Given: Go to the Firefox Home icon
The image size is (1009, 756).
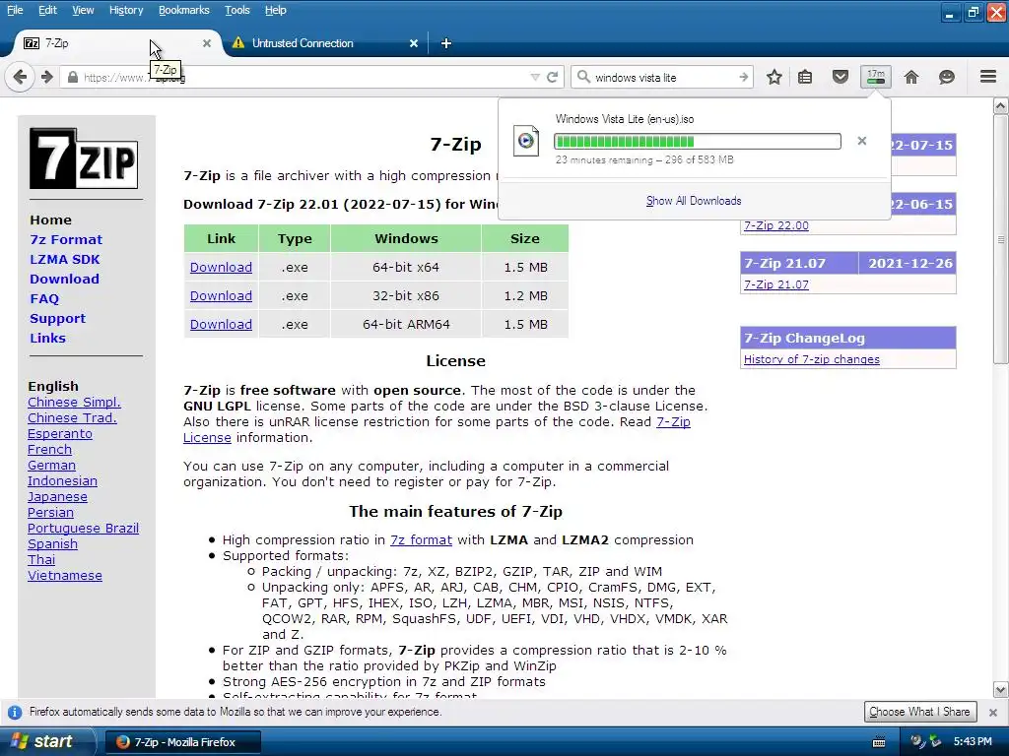Looking at the screenshot, I should point(911,77).
